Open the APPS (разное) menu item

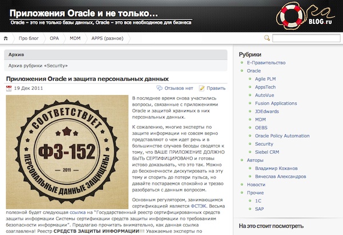[x=107, y=38]
